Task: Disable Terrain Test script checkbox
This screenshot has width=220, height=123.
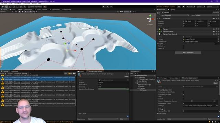Action: point(162,34)
